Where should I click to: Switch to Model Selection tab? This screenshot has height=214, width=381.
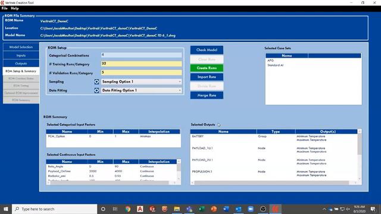click(21, 47)
